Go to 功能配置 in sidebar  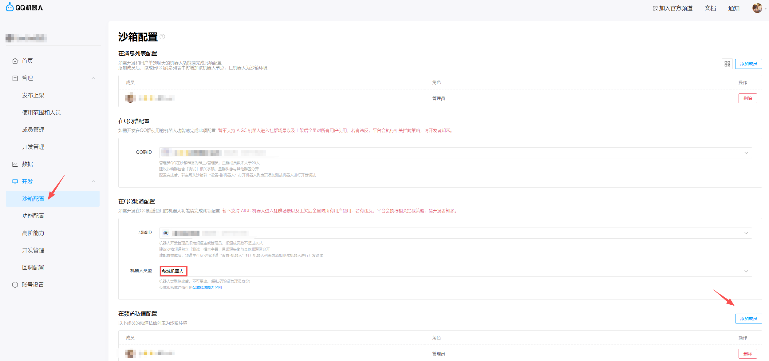[x=33, y=216]
